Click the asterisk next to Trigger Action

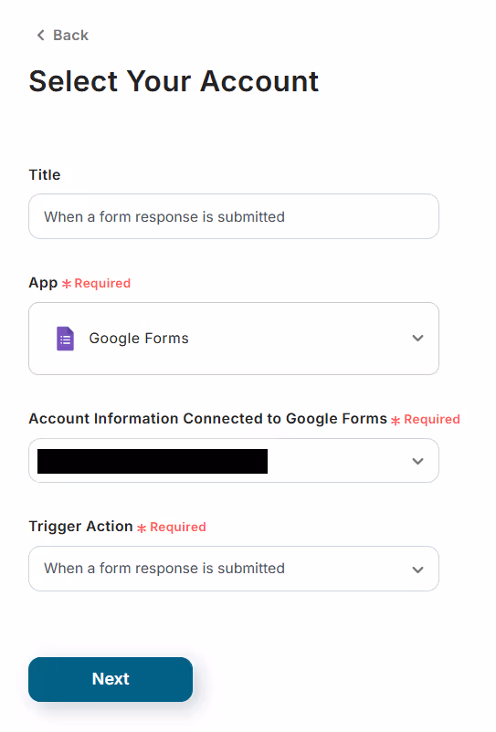[142, 528]
